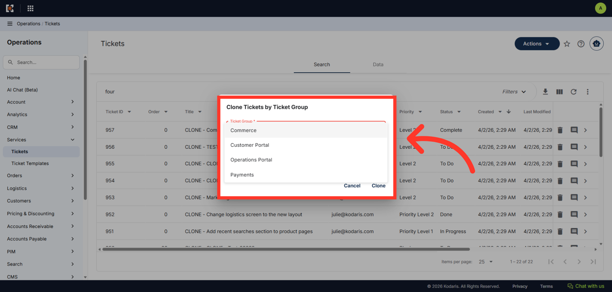Change items per page dropdown
This screenshot has width=612, height=292.
tap(485, 262)
